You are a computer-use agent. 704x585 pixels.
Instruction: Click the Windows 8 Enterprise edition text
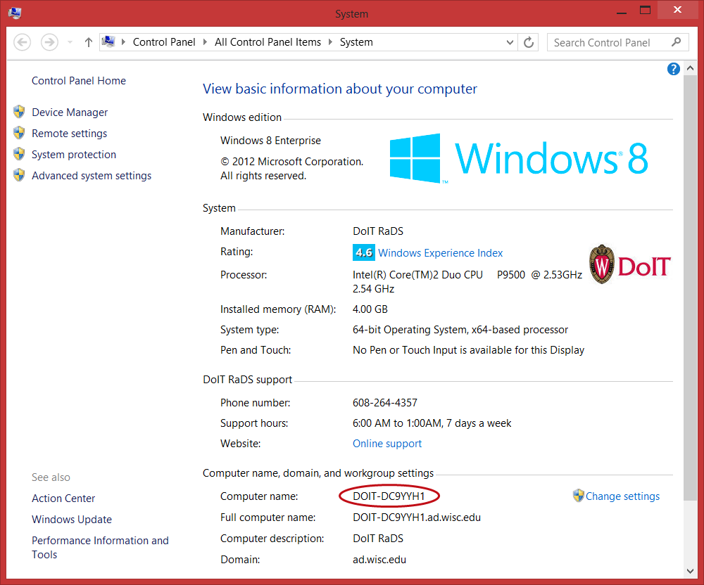coord(270,141)
